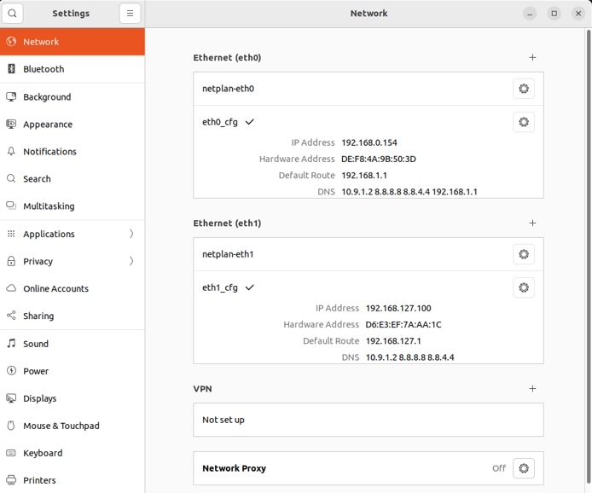Add a connection to Ethernet (eth0)
Screen dimensions: 592x493
tap(532, 57)
